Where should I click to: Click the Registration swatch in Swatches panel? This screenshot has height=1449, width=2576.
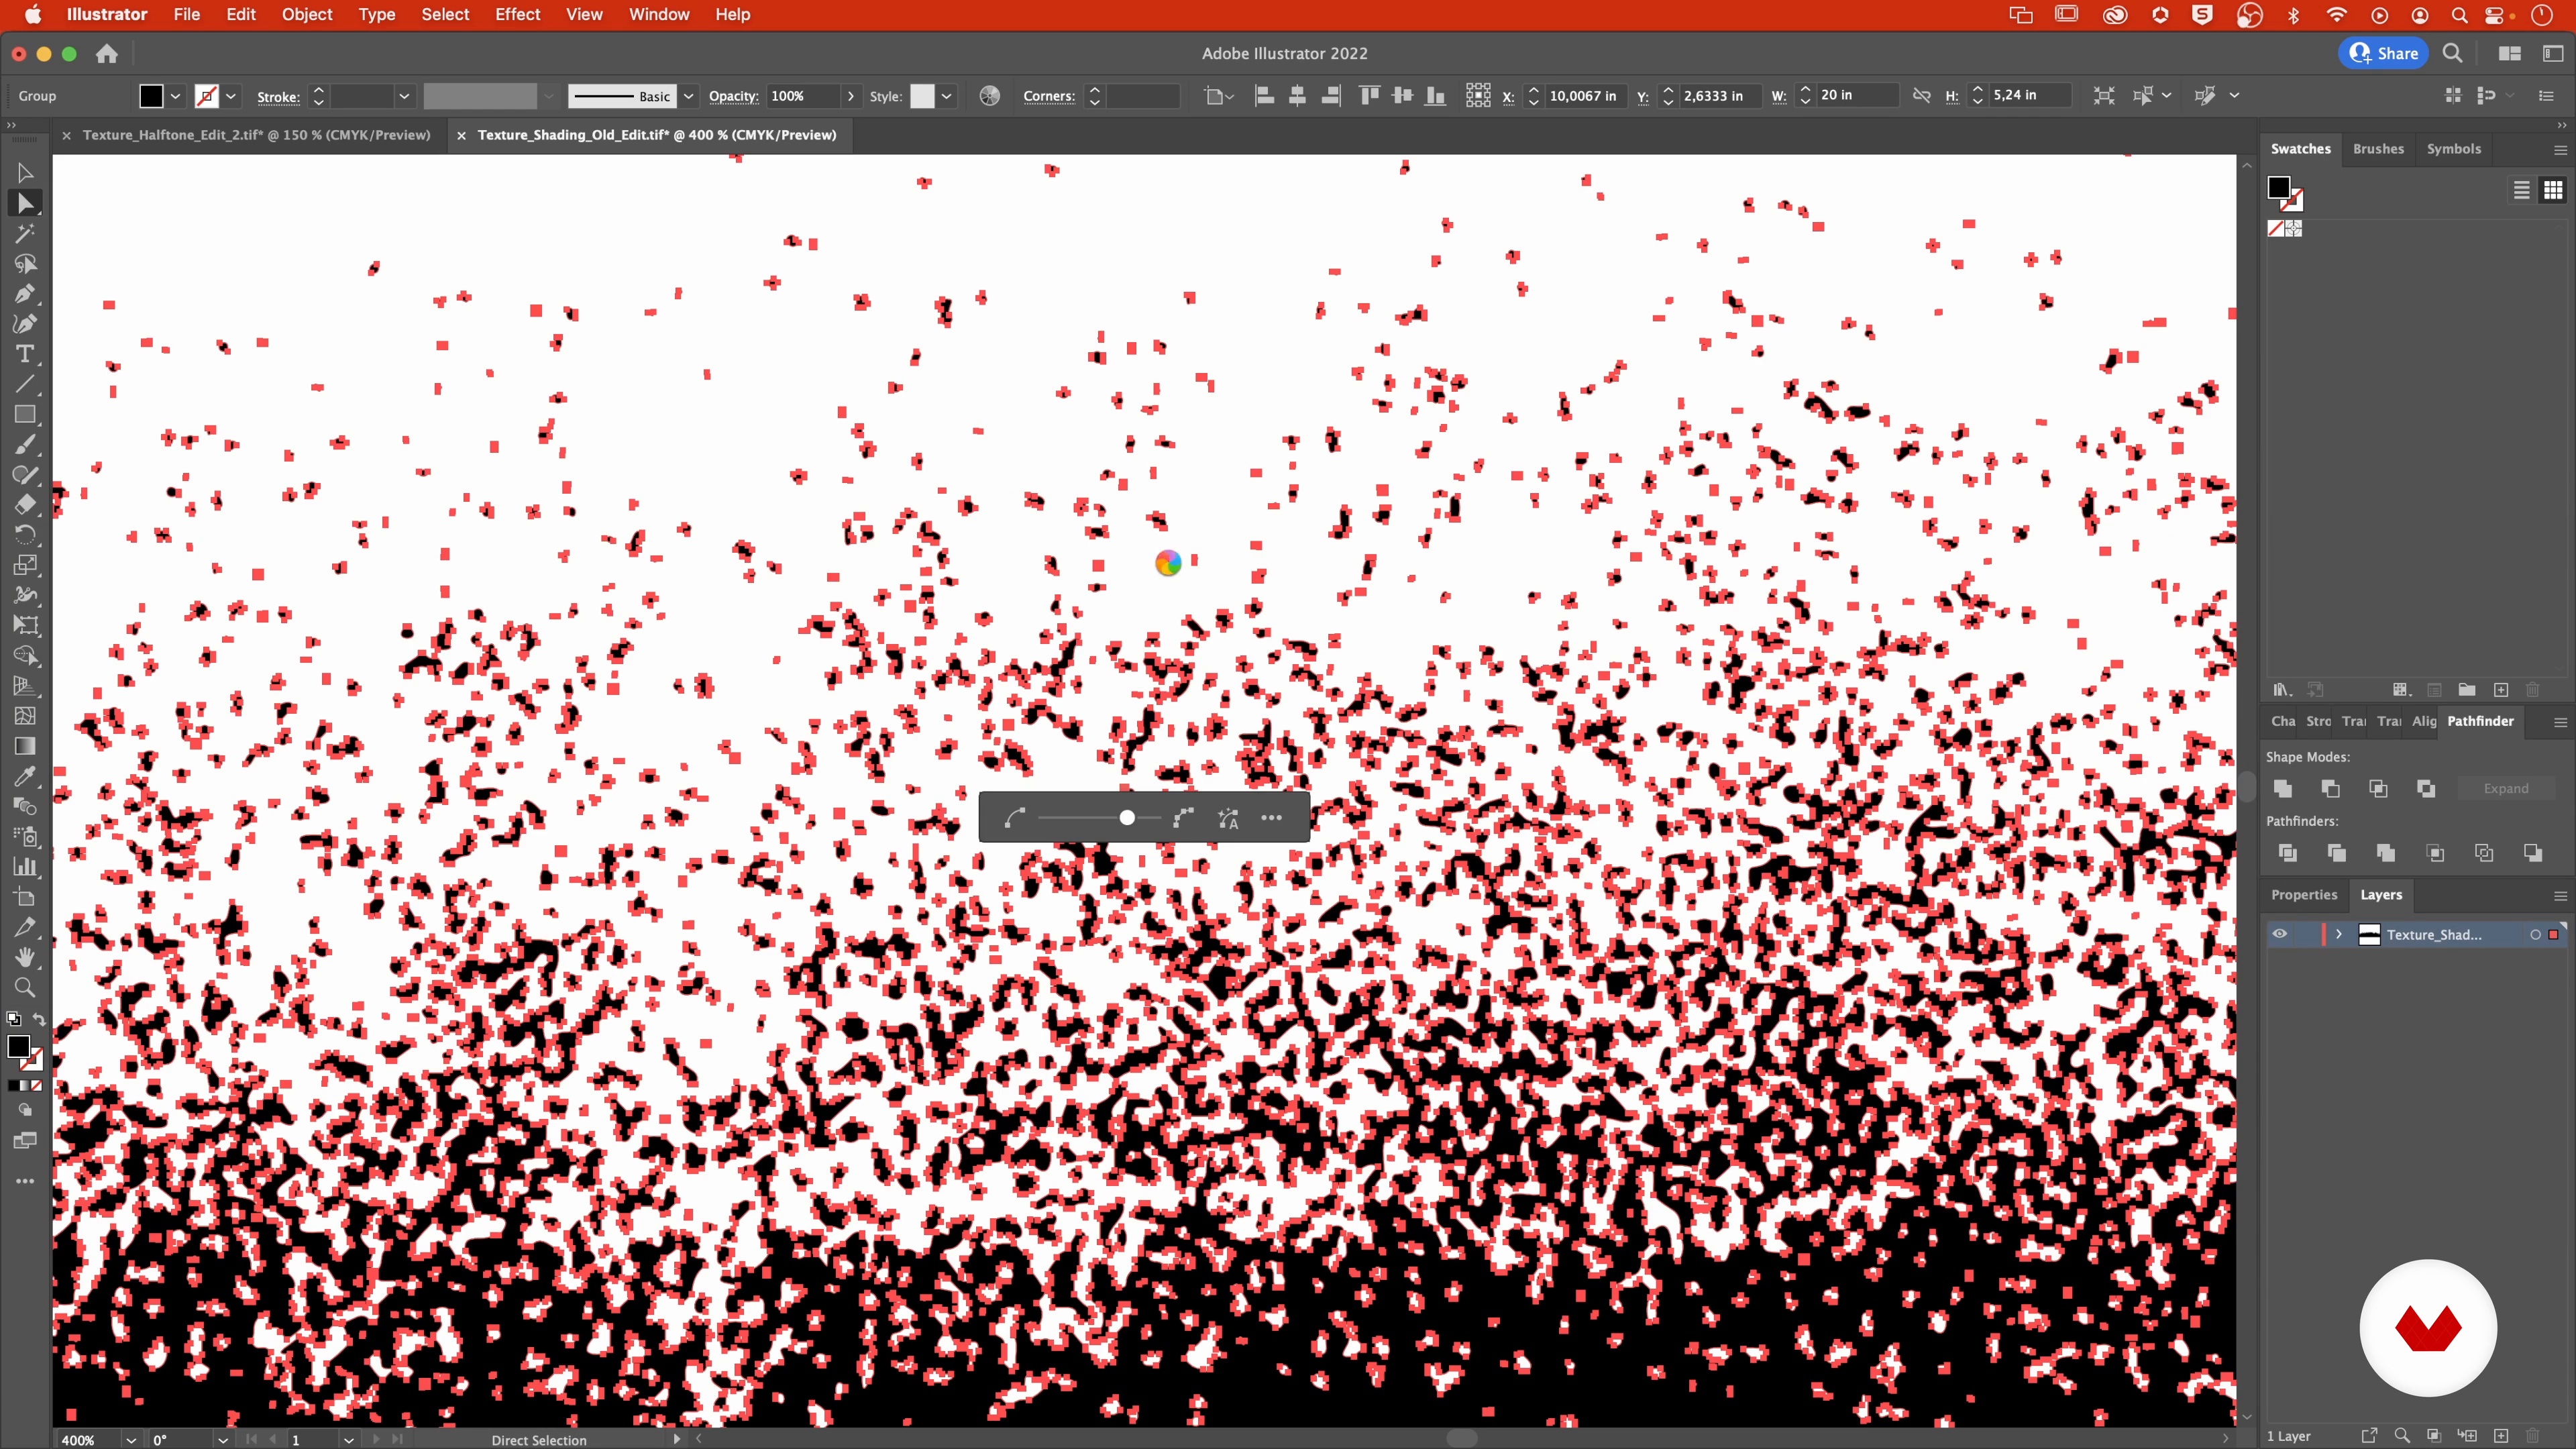point(2293,229)
